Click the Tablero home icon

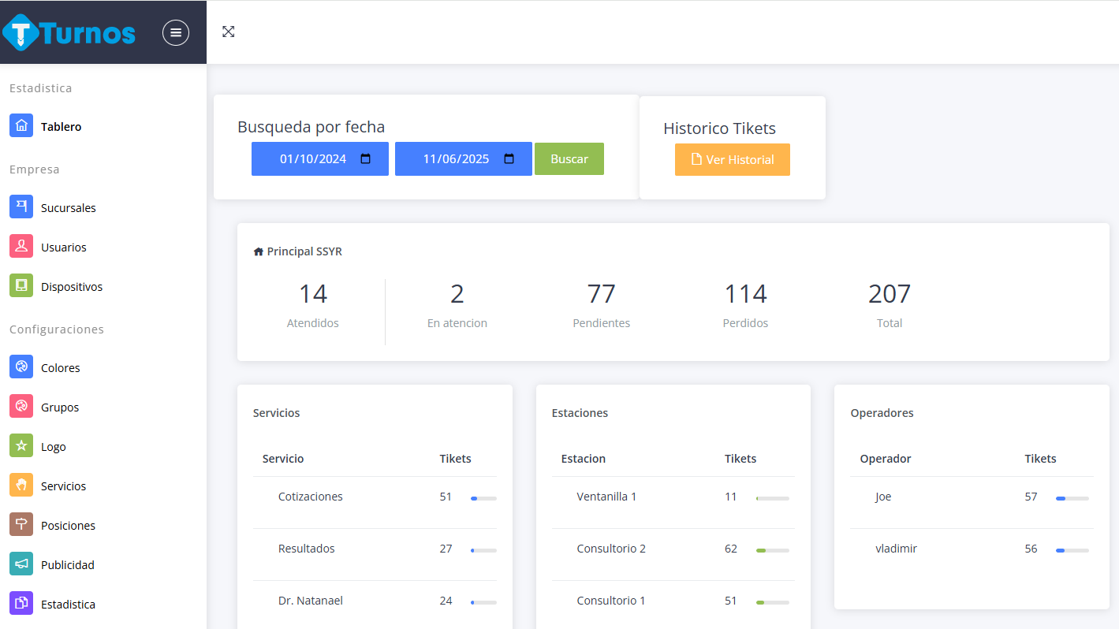click(x=21, y=126)
